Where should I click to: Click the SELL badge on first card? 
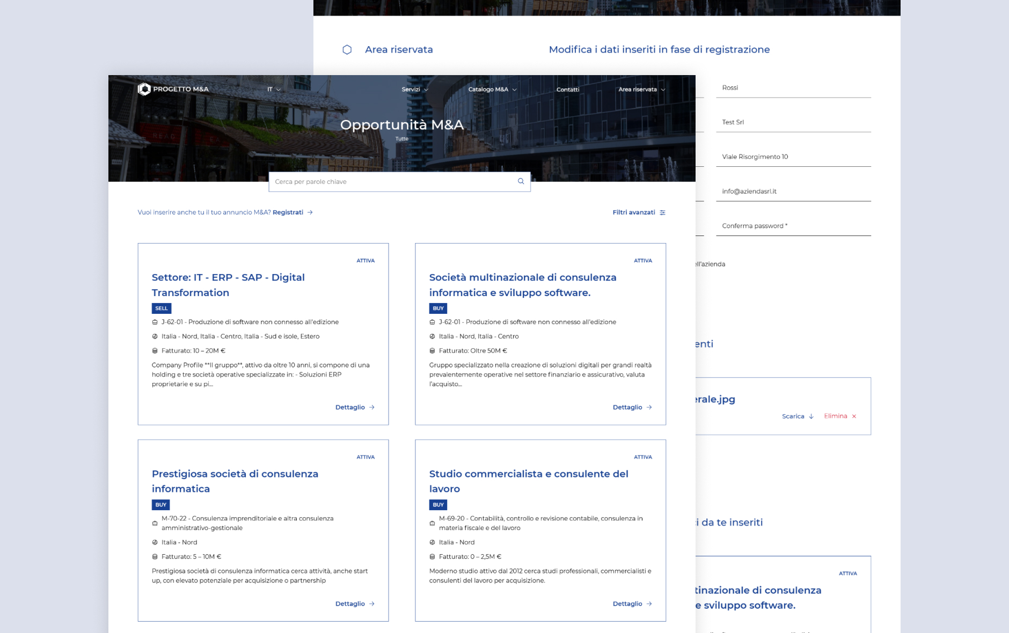coord(161,308)
